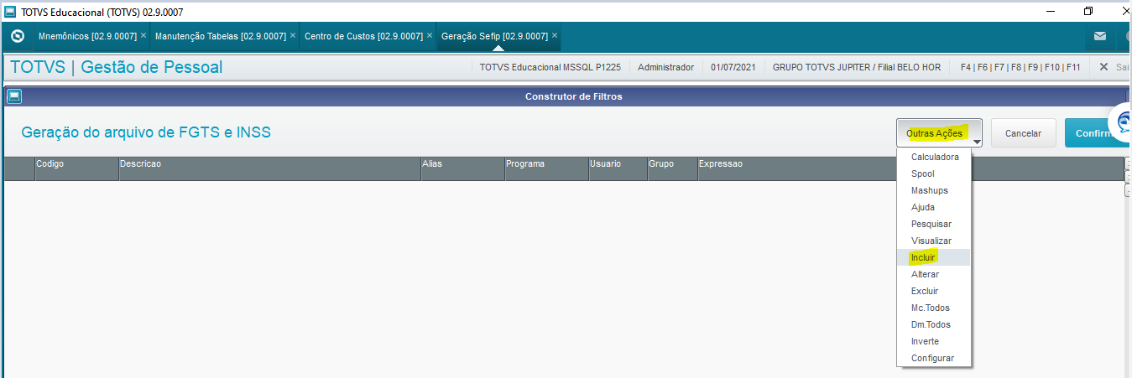Open the chat assistant bubble icon
This screenshot has height=378, width=1132.
[1121, 123]
